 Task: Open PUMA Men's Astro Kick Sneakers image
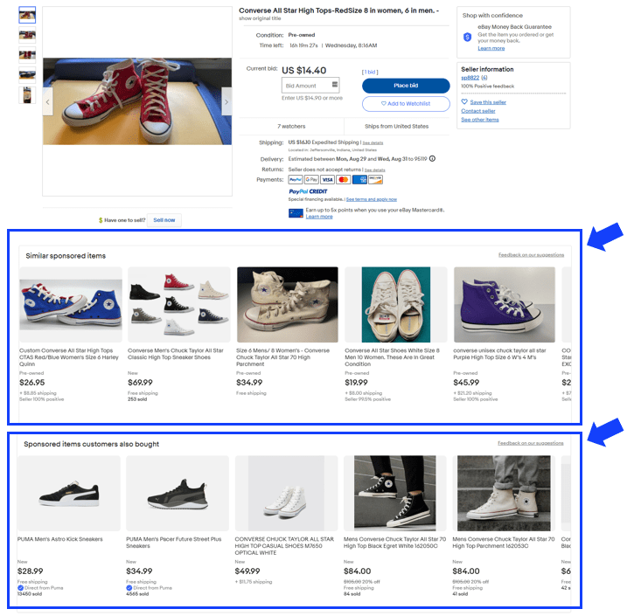coord(69,494)
